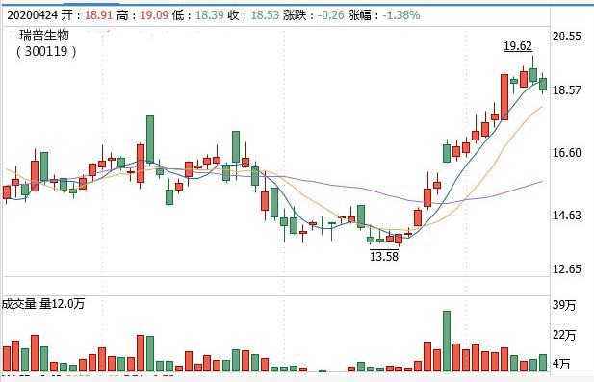Viewport: 594px width, 382px height.
Task: Click the 13.58 low price label
Action: point(384,256)
